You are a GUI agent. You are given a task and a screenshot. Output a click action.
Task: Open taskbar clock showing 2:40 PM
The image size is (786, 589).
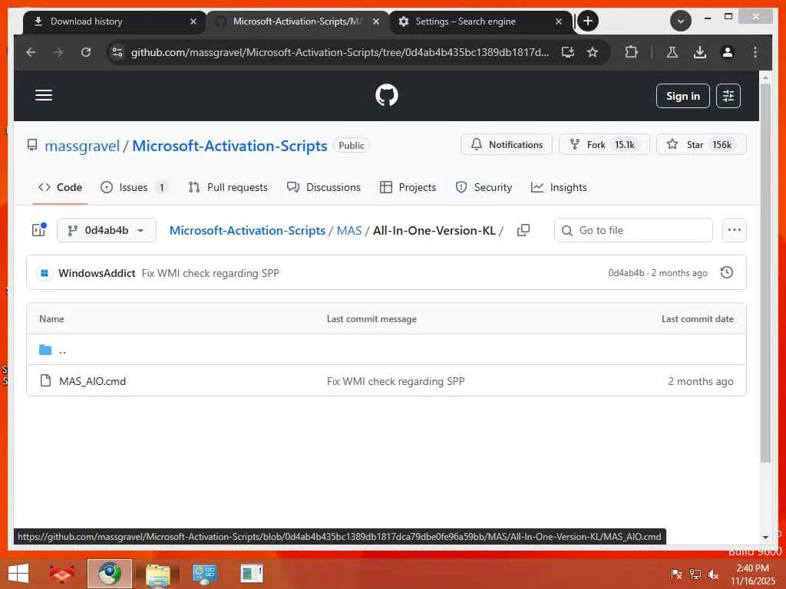point(752,574)
